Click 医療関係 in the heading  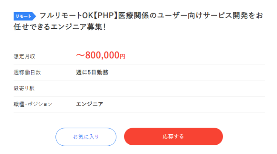pyautogui.click(x=133, y=16)
